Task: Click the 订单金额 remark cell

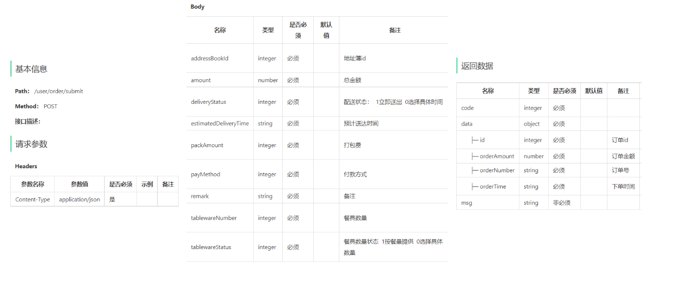Action: [x=624, y=157]
